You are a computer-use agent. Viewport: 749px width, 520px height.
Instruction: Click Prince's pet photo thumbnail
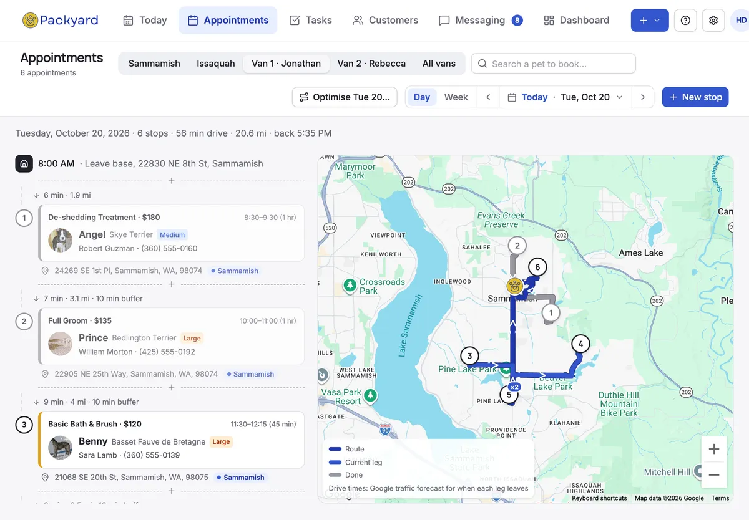(x=61, y=344)
